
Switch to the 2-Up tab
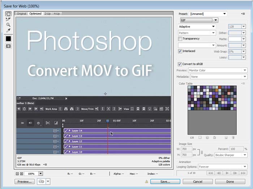[47, 14]
